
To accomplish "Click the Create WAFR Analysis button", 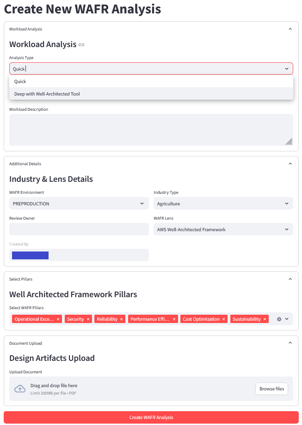I will [151, 418].
